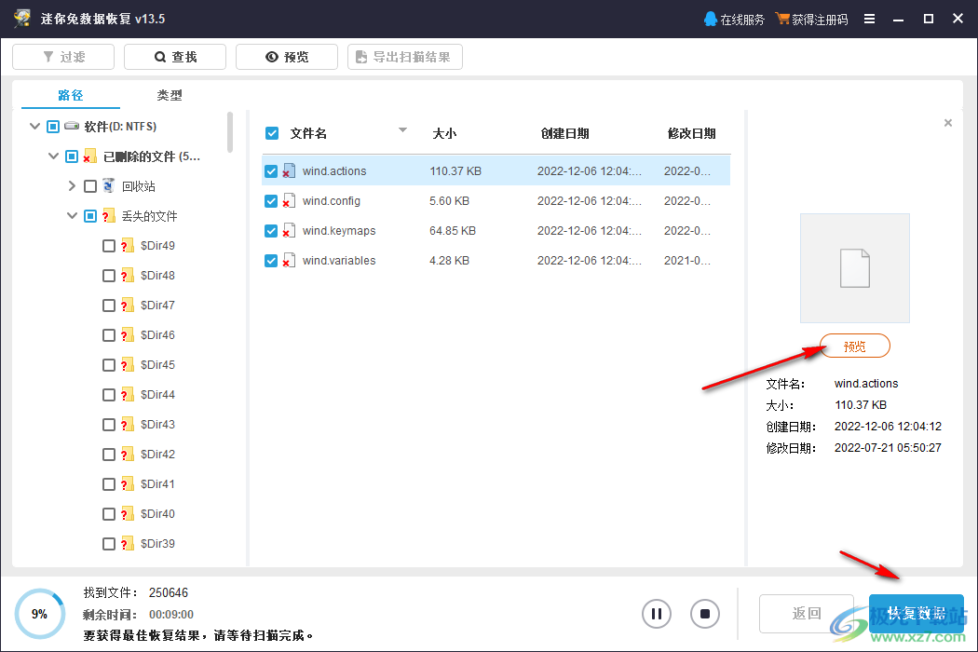This screenshot has height=652, width=978.
Task: Check the $Dir49 folder checkbox
Action: pos(109,245)
